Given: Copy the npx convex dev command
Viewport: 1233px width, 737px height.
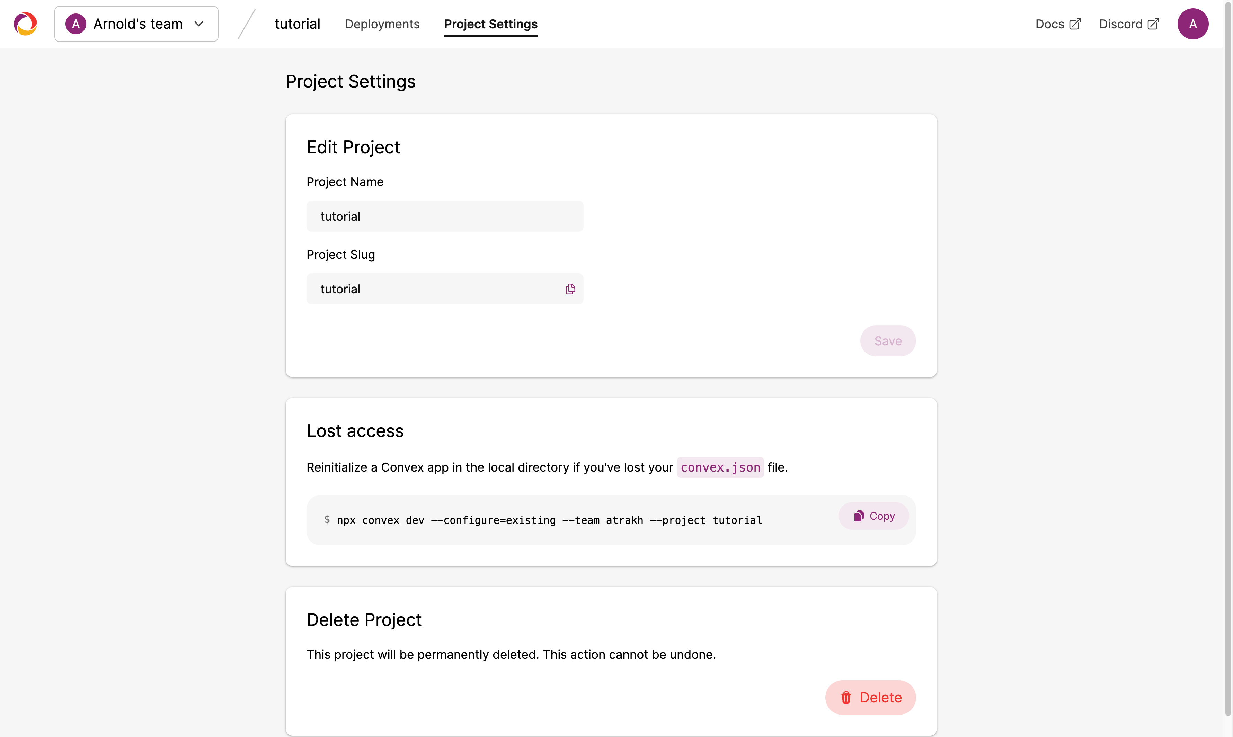Looking at the screenshot, I should (873, 516).
